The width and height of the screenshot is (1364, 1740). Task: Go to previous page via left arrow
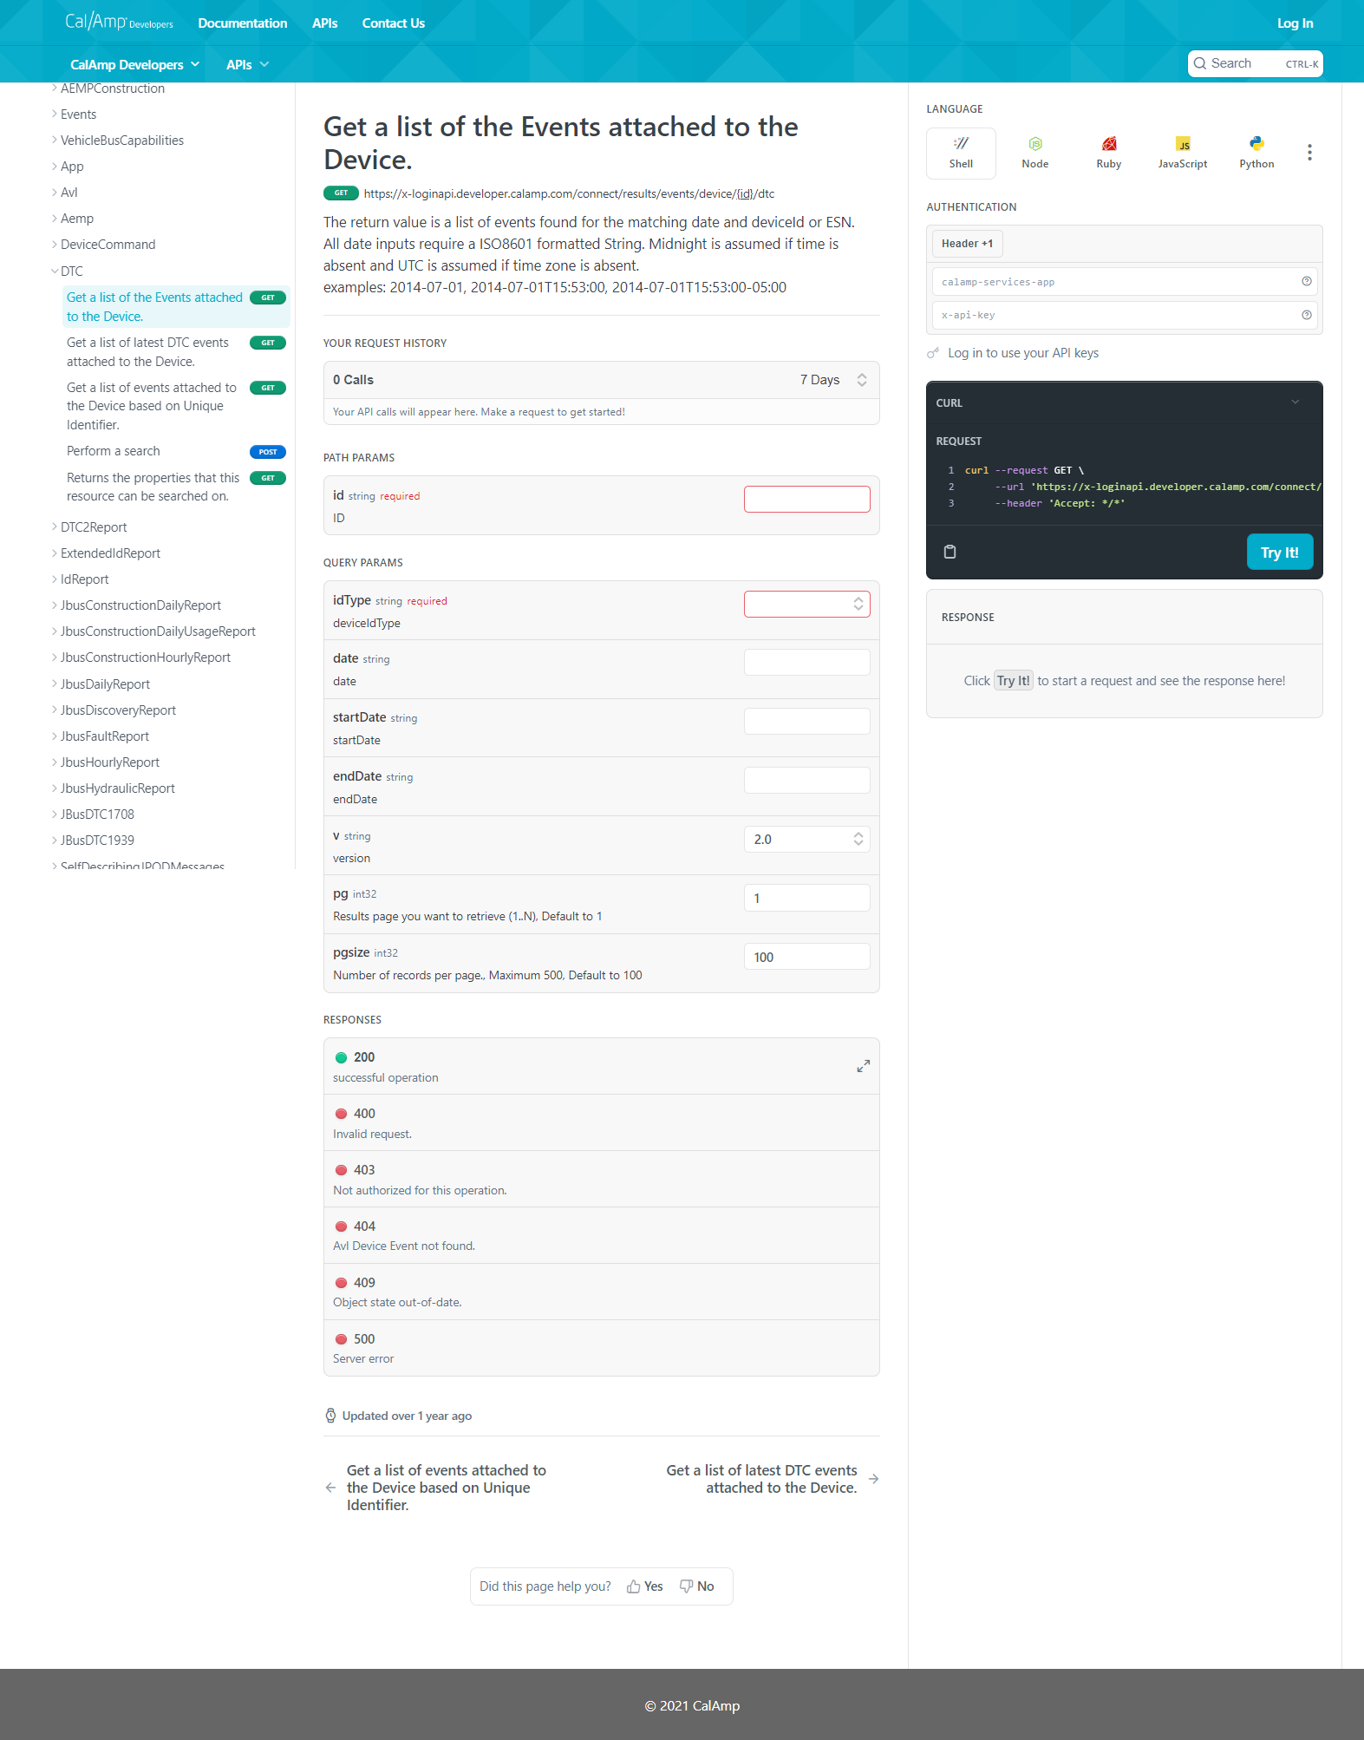330,1487
